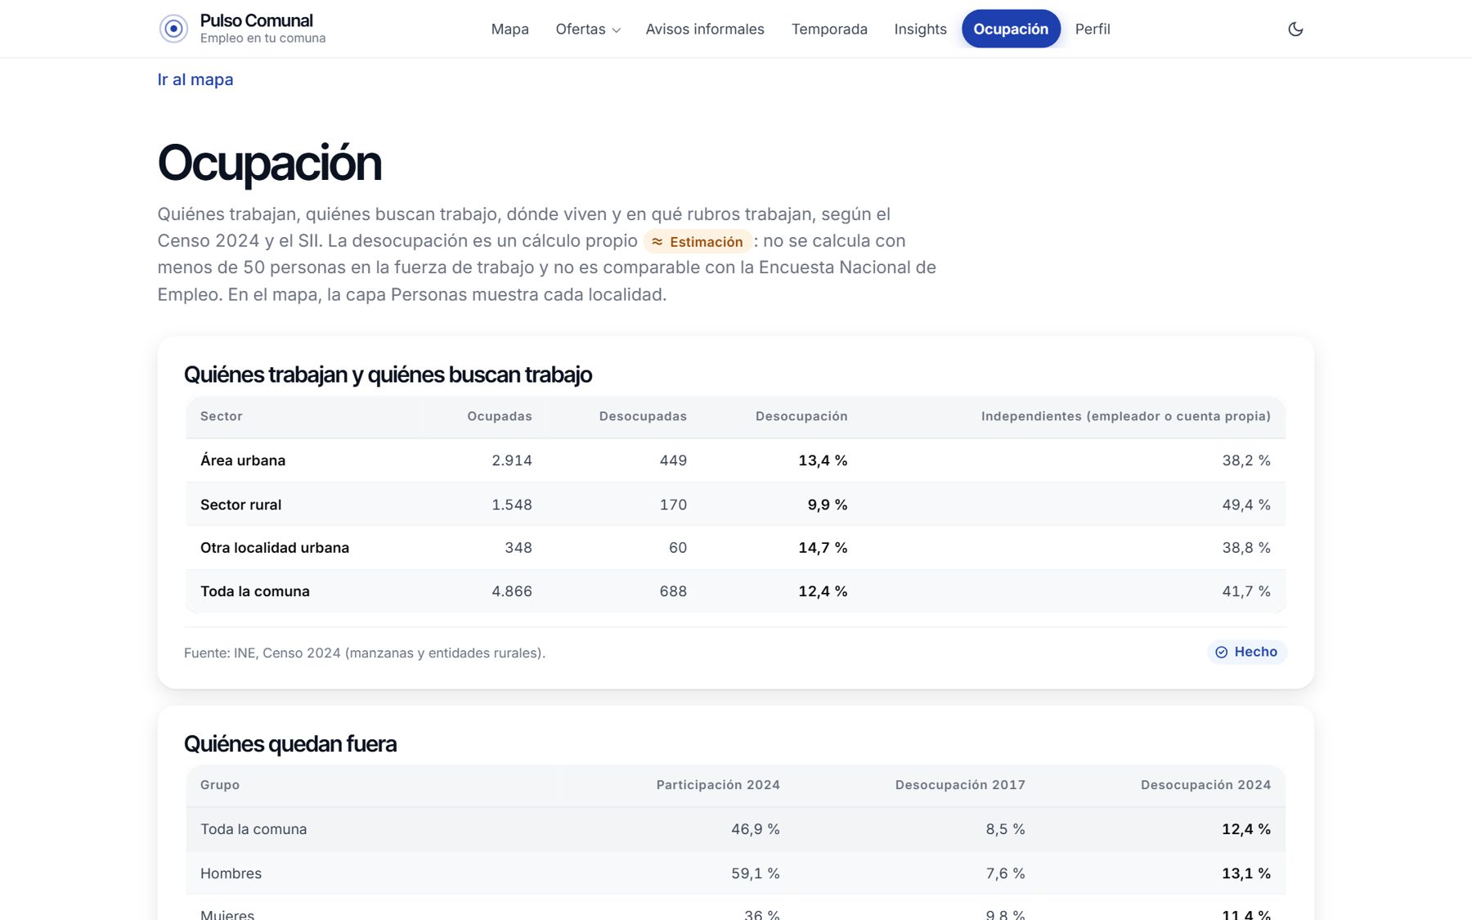Click the "Quiénes quedan fuera" heading
The height and width of the screenshot is (920, 1472).
pos(290,743)
